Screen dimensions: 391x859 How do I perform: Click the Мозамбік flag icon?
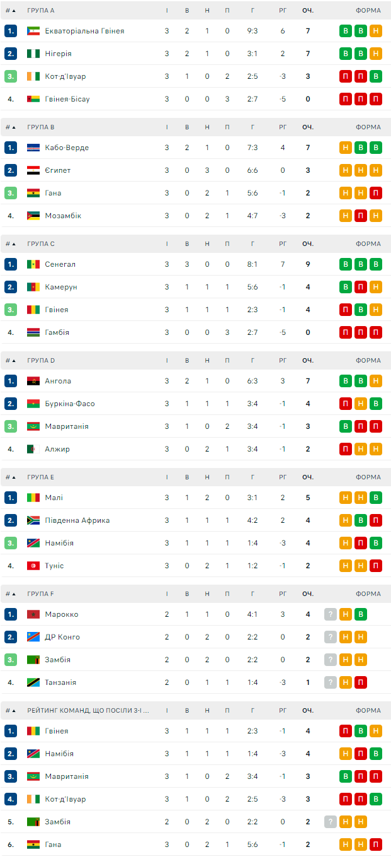(33, 216)
